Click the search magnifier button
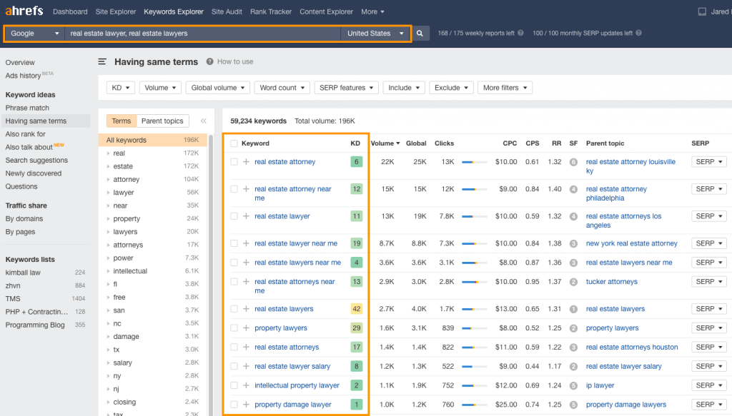This screenshot has width=732, height=416. click(x=420, y=34)
